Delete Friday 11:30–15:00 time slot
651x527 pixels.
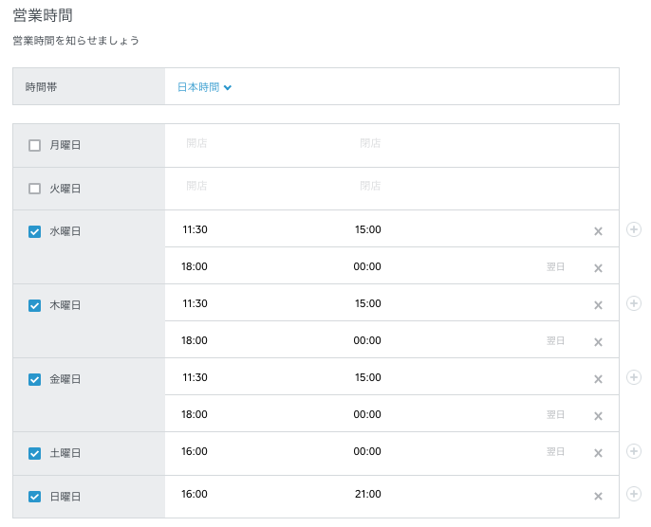coord(598,379)
